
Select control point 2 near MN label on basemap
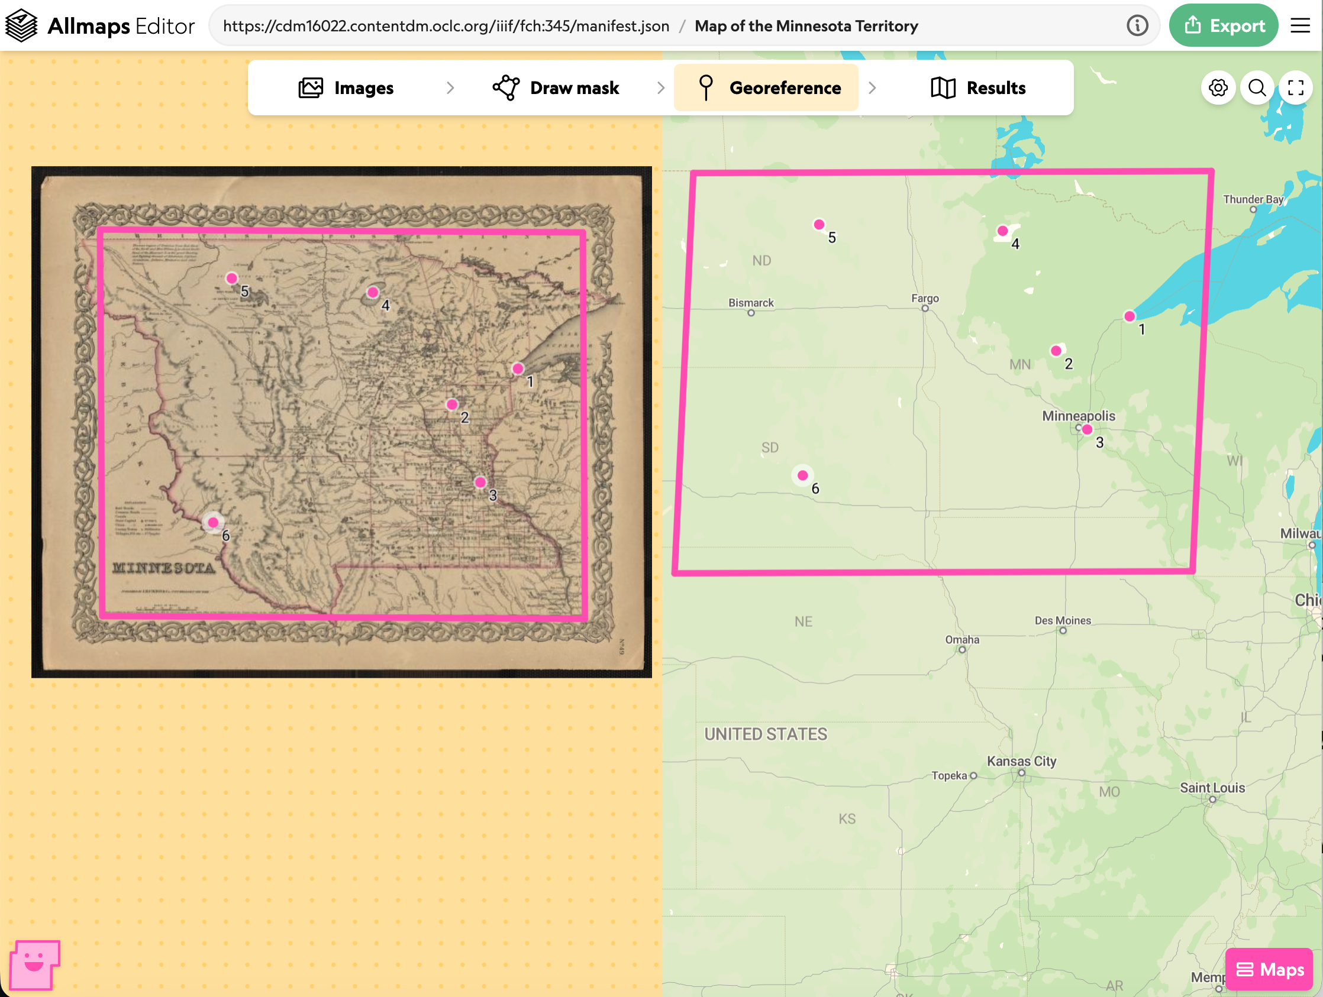(x=1056, y=351)
